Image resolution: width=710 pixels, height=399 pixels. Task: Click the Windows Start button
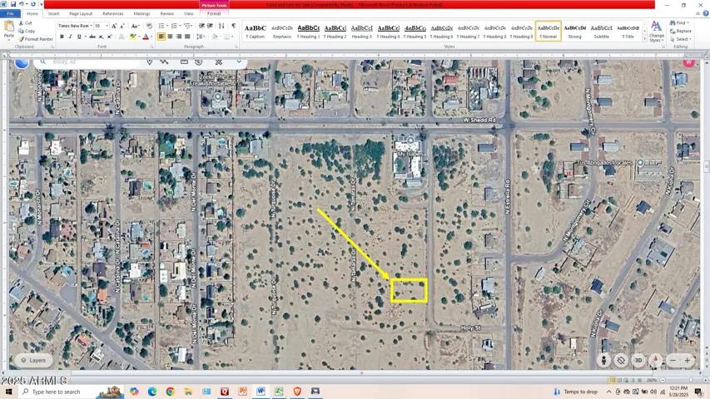8,392
